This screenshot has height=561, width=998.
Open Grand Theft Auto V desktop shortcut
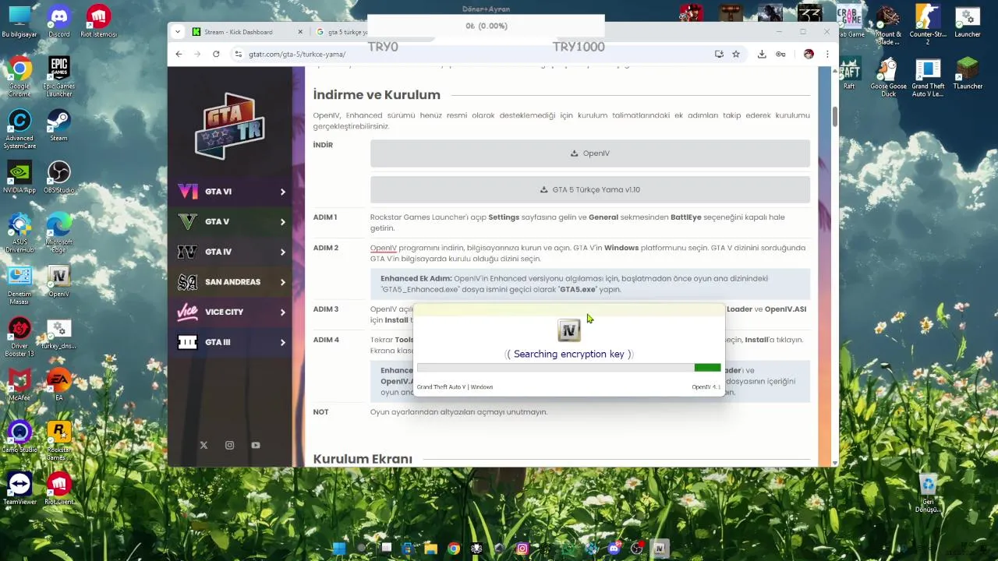click(928, 78)
